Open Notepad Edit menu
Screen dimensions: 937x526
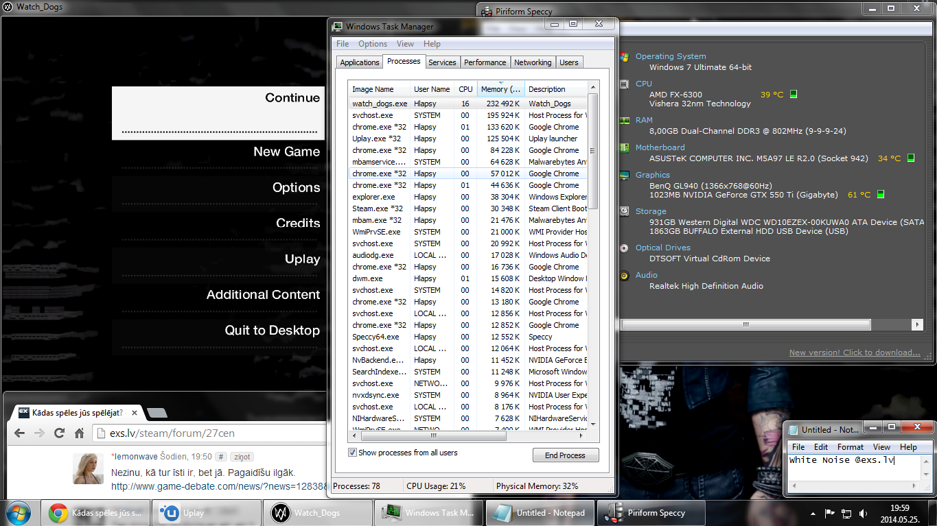821,446
